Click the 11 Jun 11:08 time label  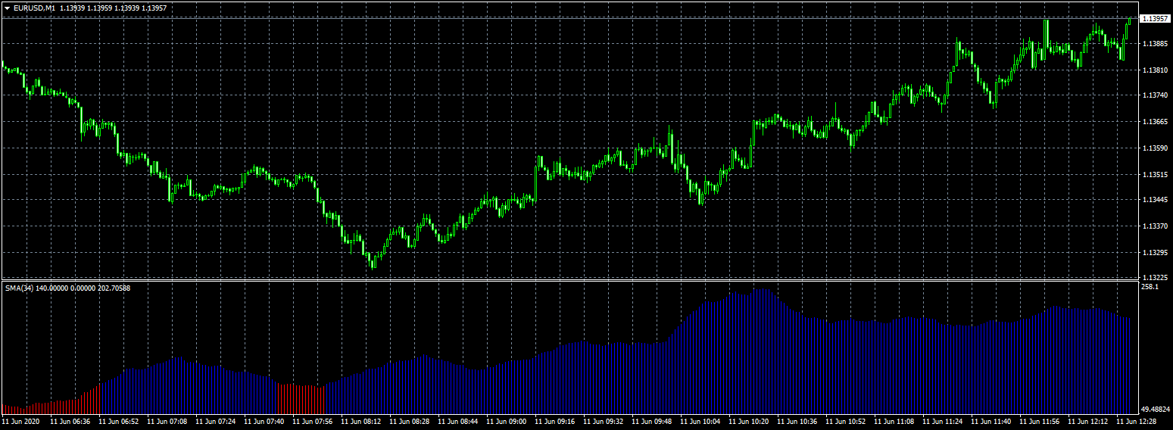894,421
